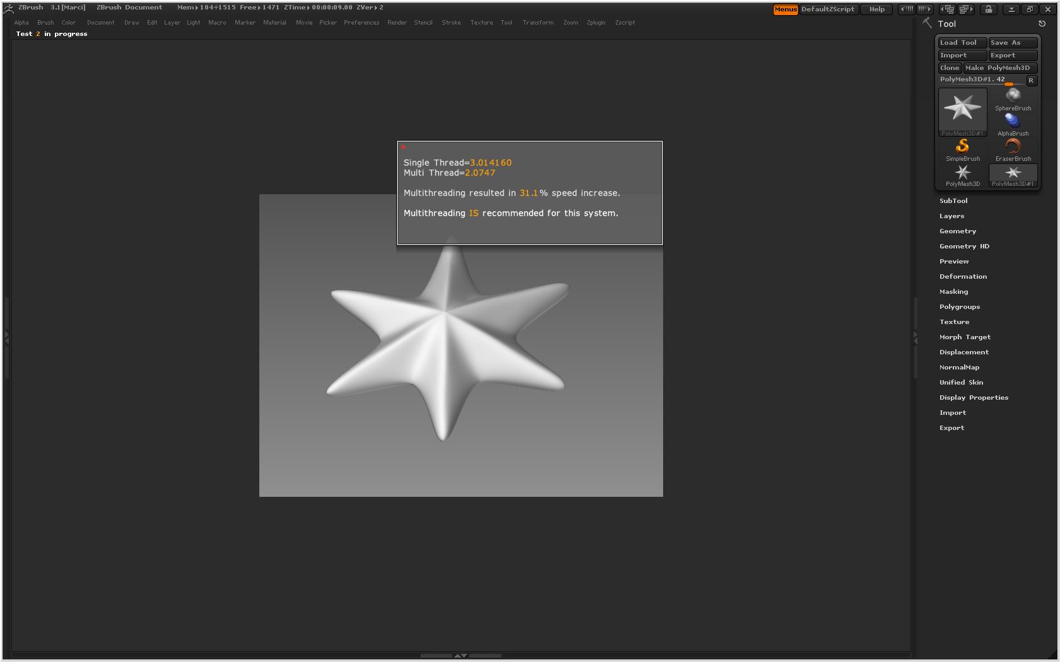Image resolution: width=1060 pixels, height=662 pixels.
Task: Click the Load Tool button
Action: [962, 43]
